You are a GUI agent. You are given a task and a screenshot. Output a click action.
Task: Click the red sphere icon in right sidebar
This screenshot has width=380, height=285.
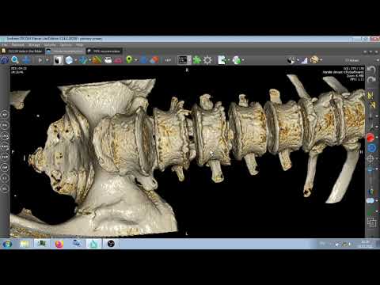click(370, 138)
